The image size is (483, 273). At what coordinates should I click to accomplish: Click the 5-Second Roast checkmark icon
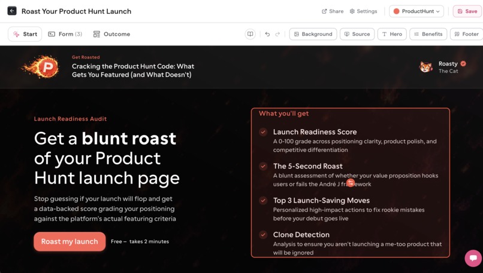(x=262, y=166)
